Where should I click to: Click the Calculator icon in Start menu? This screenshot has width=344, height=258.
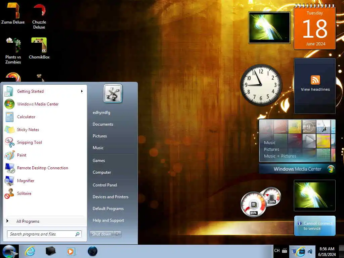pos(9,117)
